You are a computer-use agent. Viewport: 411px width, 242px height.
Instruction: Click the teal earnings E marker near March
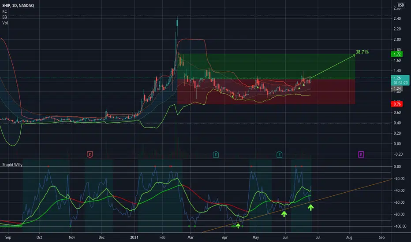[x=216, y=154]
